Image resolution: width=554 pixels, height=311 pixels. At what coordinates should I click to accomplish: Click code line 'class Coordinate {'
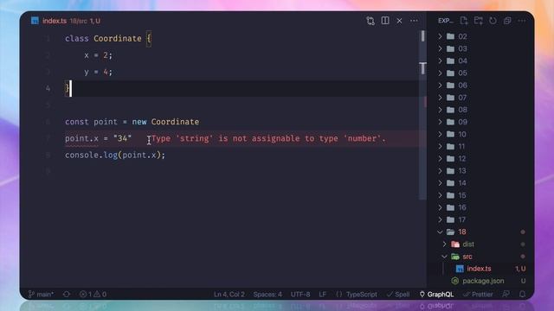tap(108, 38)
